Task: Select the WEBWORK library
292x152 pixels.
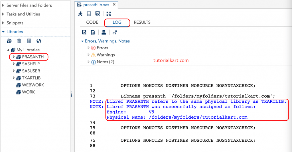Action: (33, 85)
